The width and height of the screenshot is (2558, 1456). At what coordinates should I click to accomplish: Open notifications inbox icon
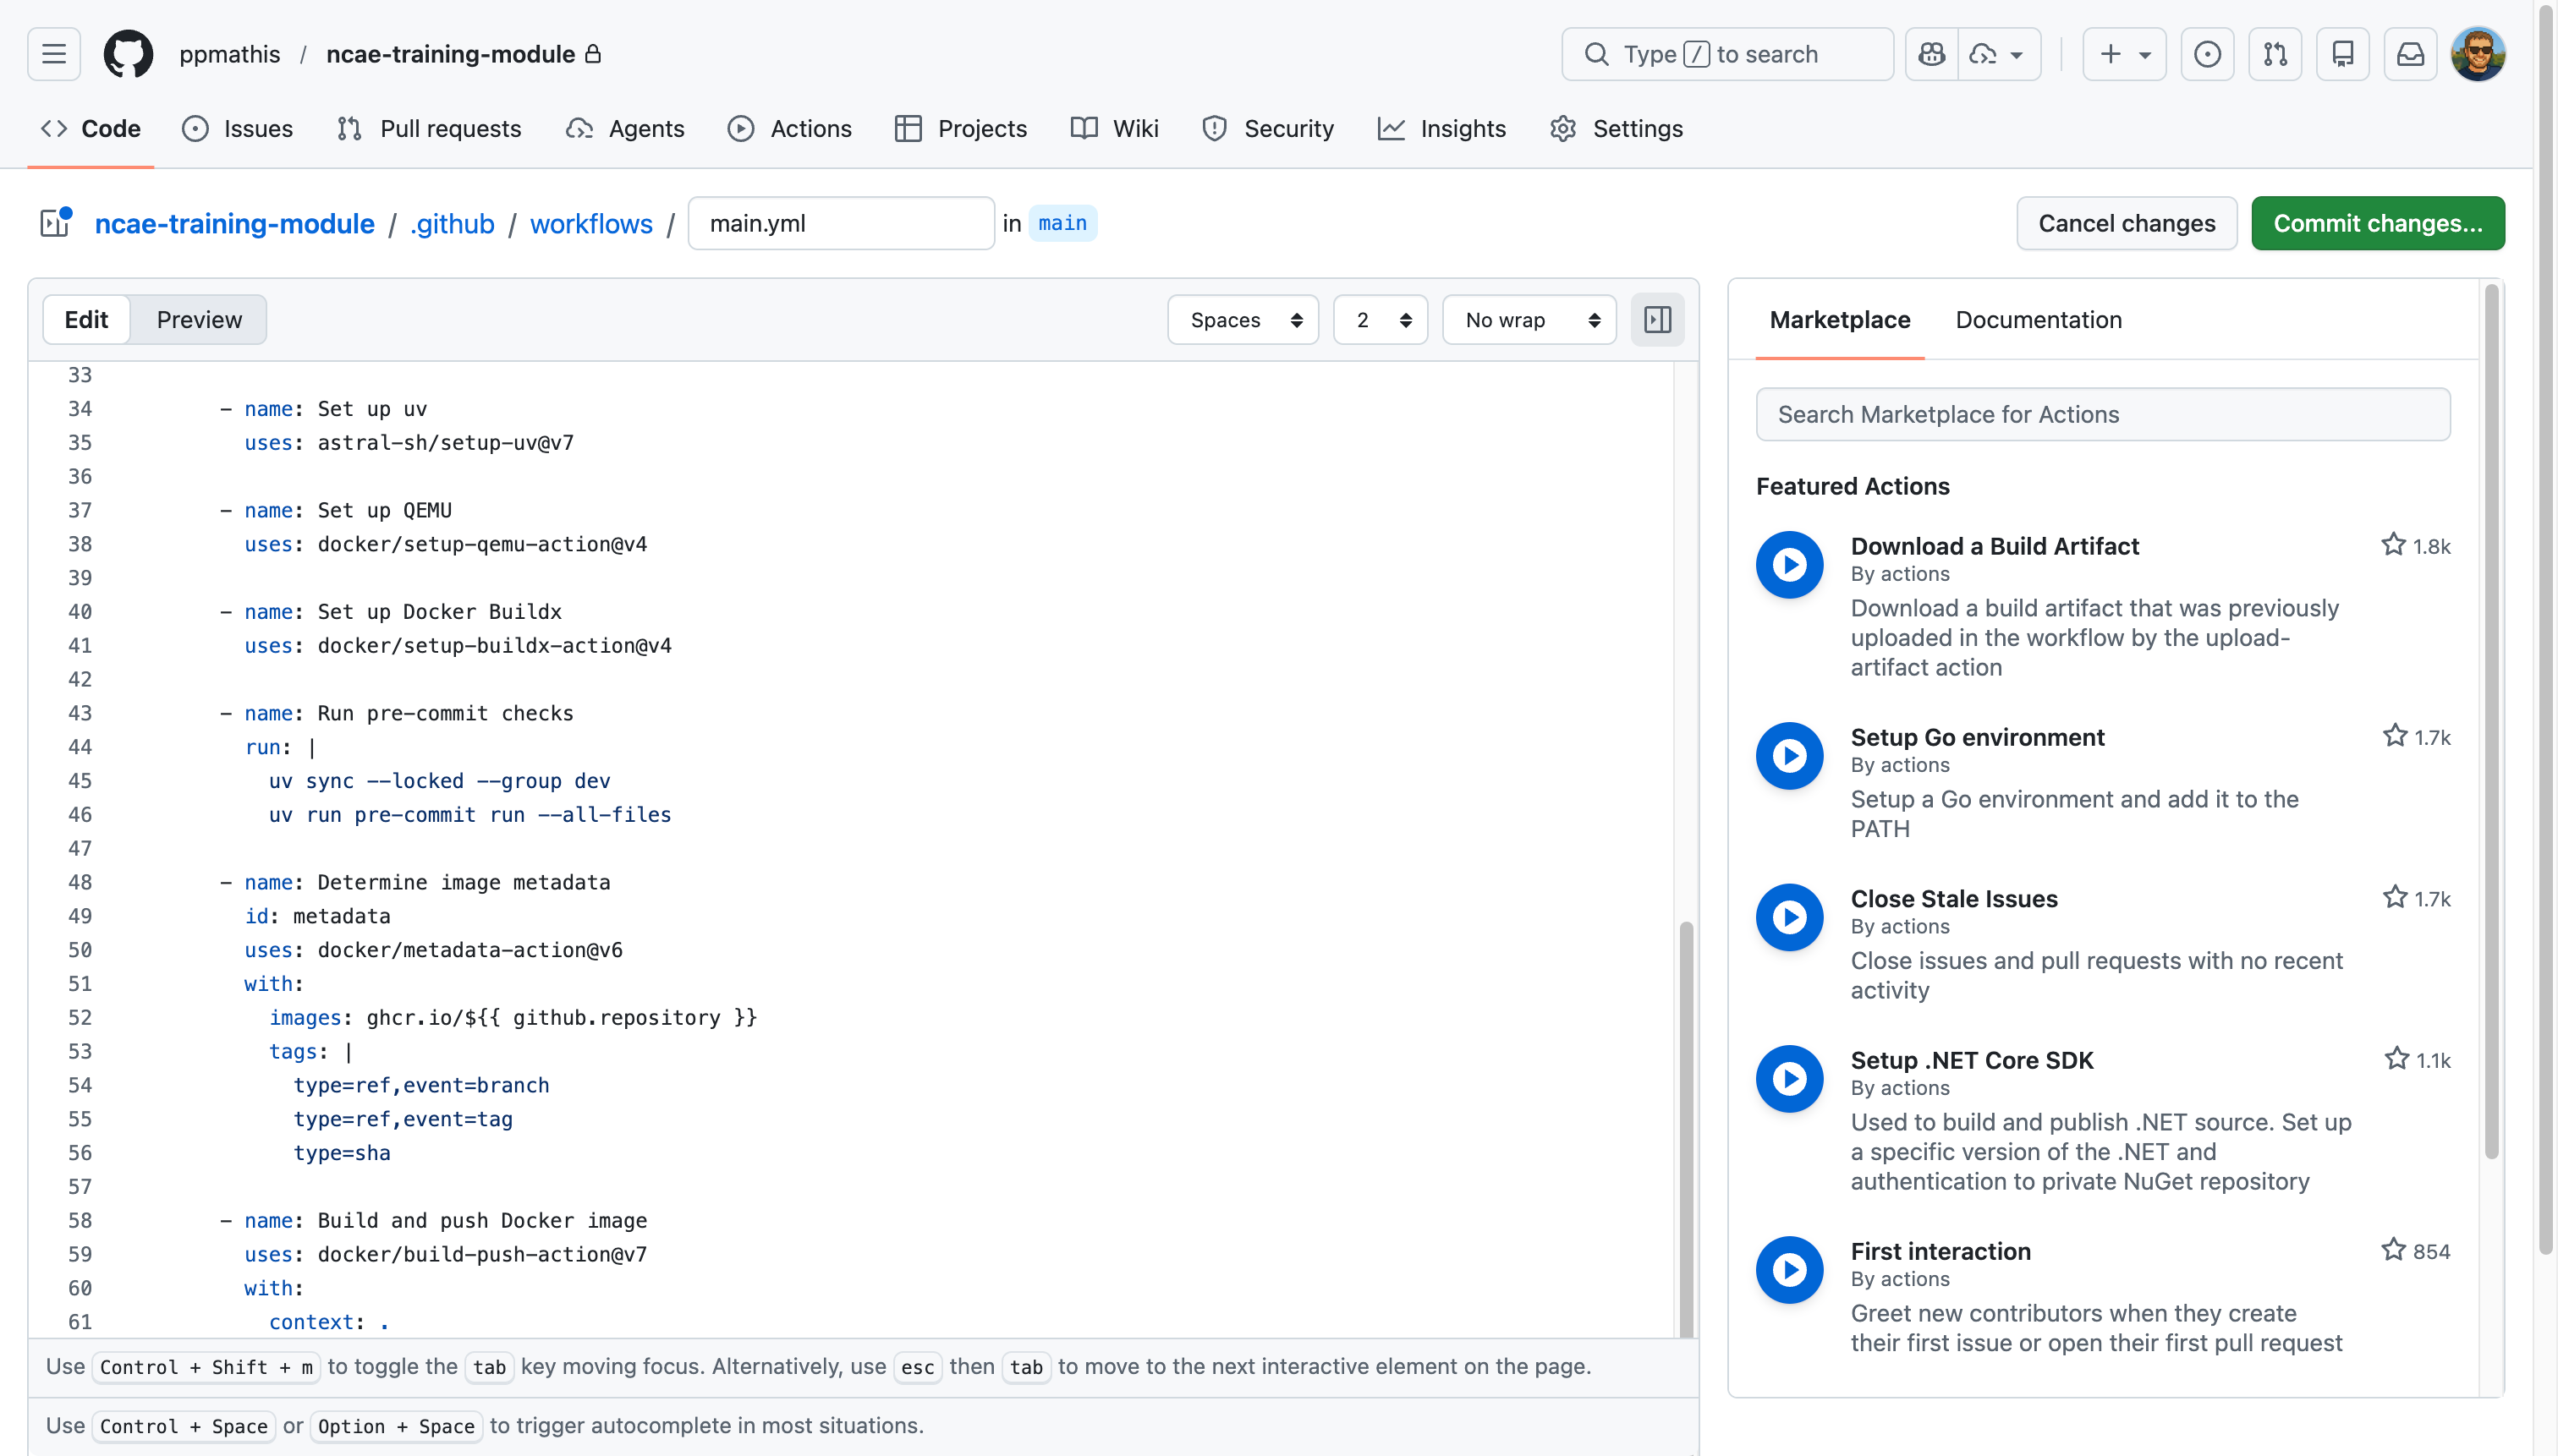pyautogui.click(x=2410, y=54)
